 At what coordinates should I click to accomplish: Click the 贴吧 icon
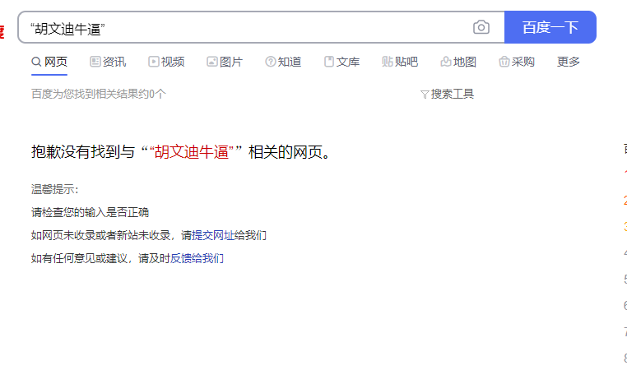387,62
